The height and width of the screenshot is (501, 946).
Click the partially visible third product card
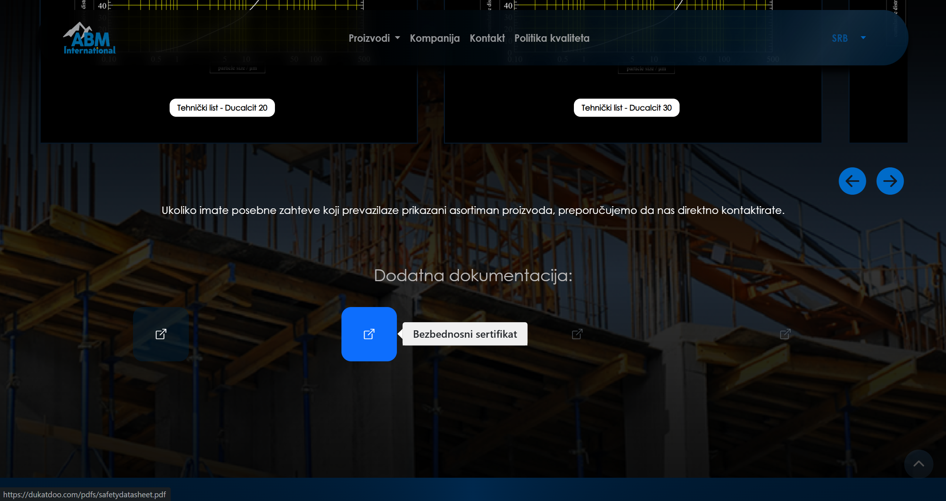878,103
